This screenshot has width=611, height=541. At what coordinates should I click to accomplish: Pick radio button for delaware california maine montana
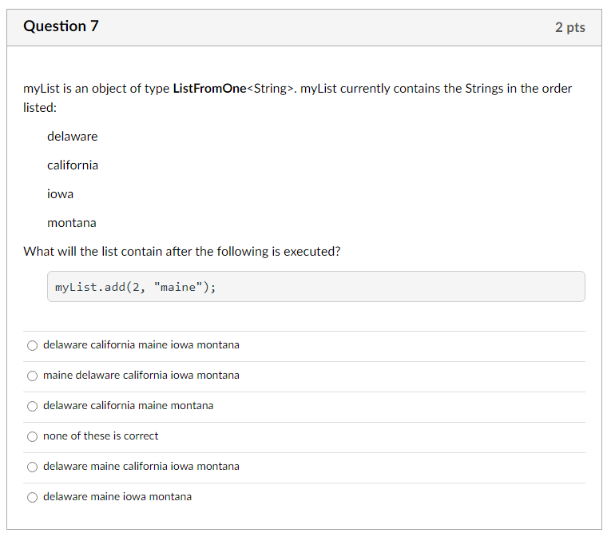point(32,407)
